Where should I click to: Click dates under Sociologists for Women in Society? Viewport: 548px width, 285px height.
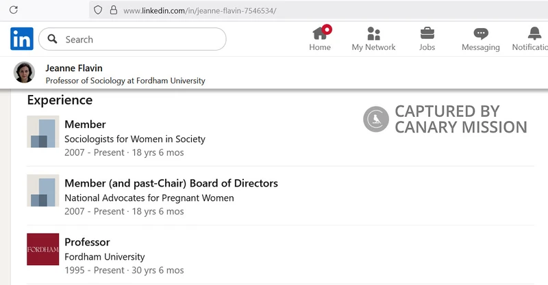point(124,152)
